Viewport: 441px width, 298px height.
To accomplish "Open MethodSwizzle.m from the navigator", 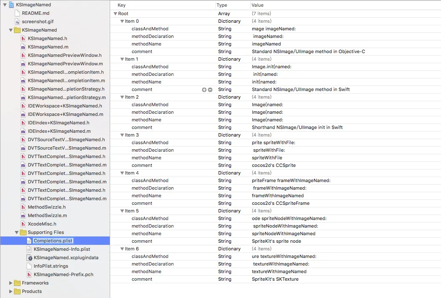I will pyautogui.click(x=47, y=215).
